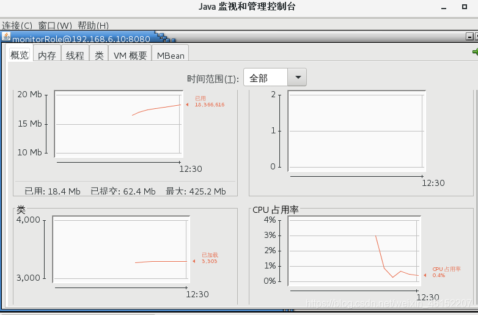Open the 时间范围 dropdown arrow
This screenshot has width=478, height=315.
pyautogui.click(x=297, y=77)
